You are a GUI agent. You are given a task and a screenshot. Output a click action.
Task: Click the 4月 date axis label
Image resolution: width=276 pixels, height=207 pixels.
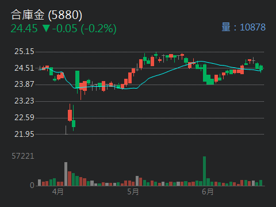pos(57,191)
